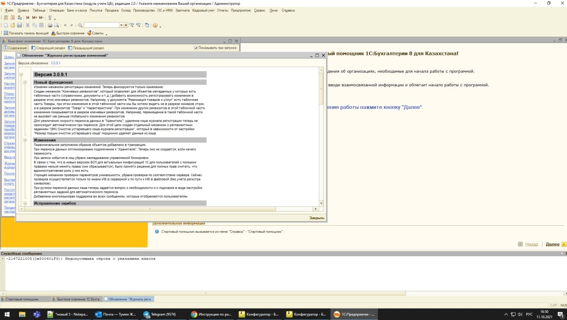
Task: Click 'Закрыть' in the update dialog
Action: coord(317,218)
